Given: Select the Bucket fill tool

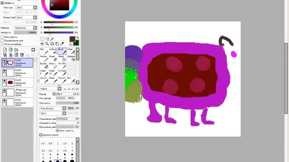Looking at the screenshot, I should [x=44, y=66].
